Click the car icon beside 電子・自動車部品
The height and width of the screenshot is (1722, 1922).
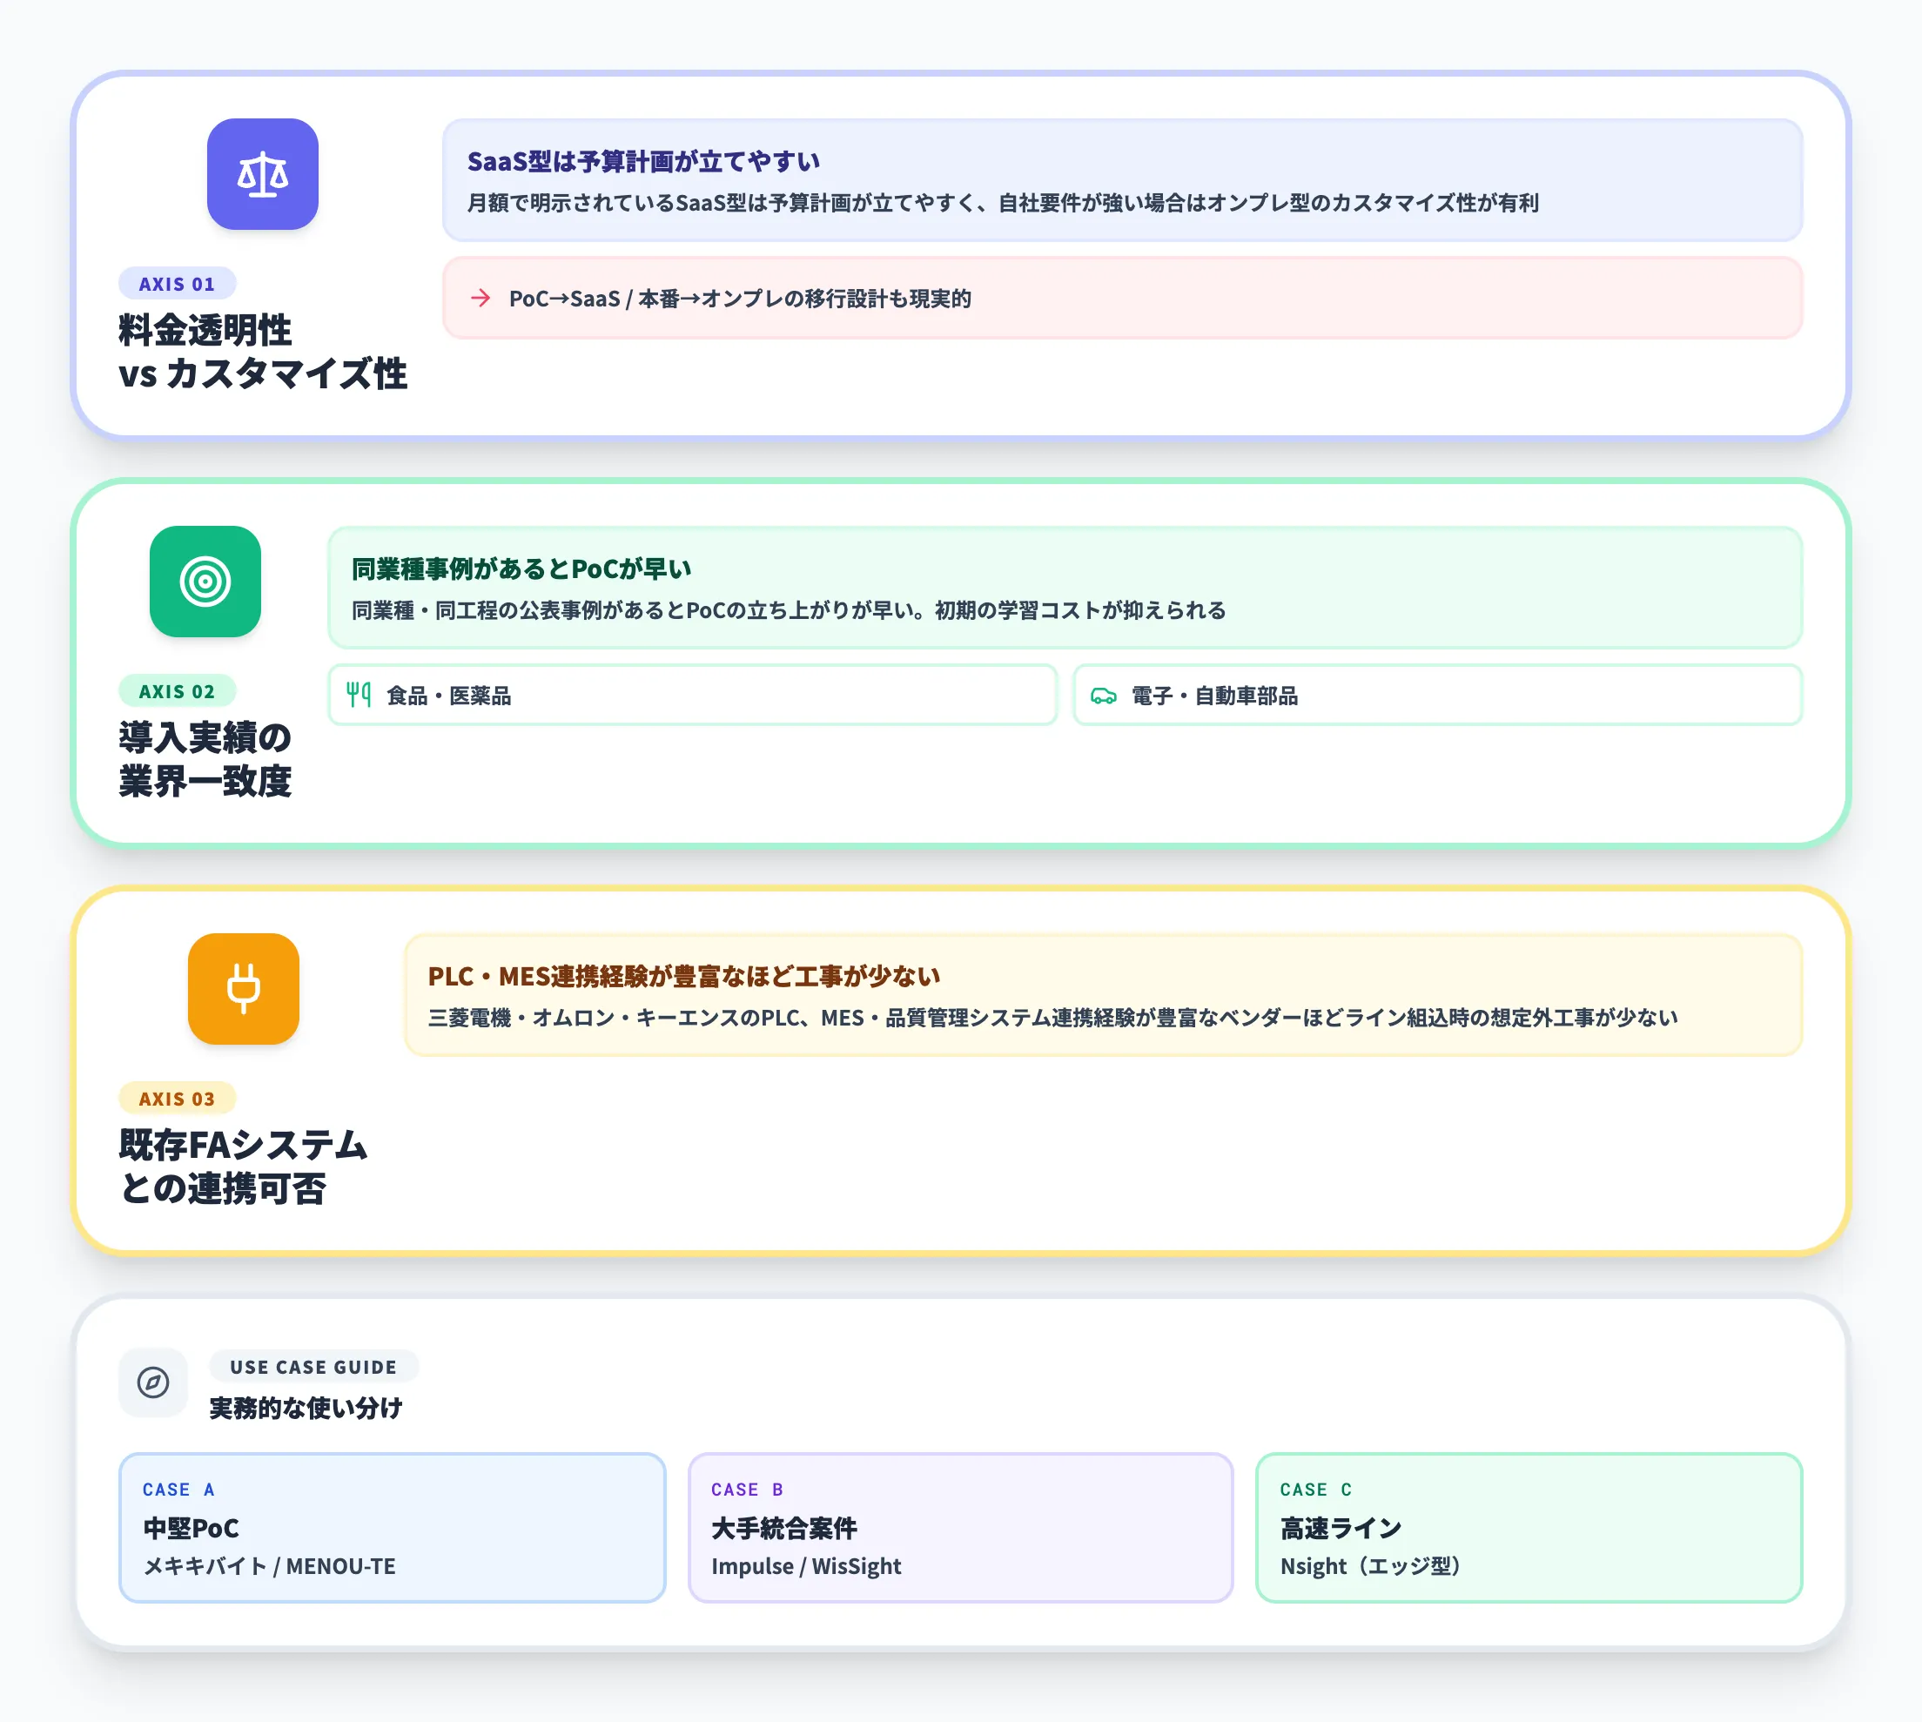tap(1103, 696)
